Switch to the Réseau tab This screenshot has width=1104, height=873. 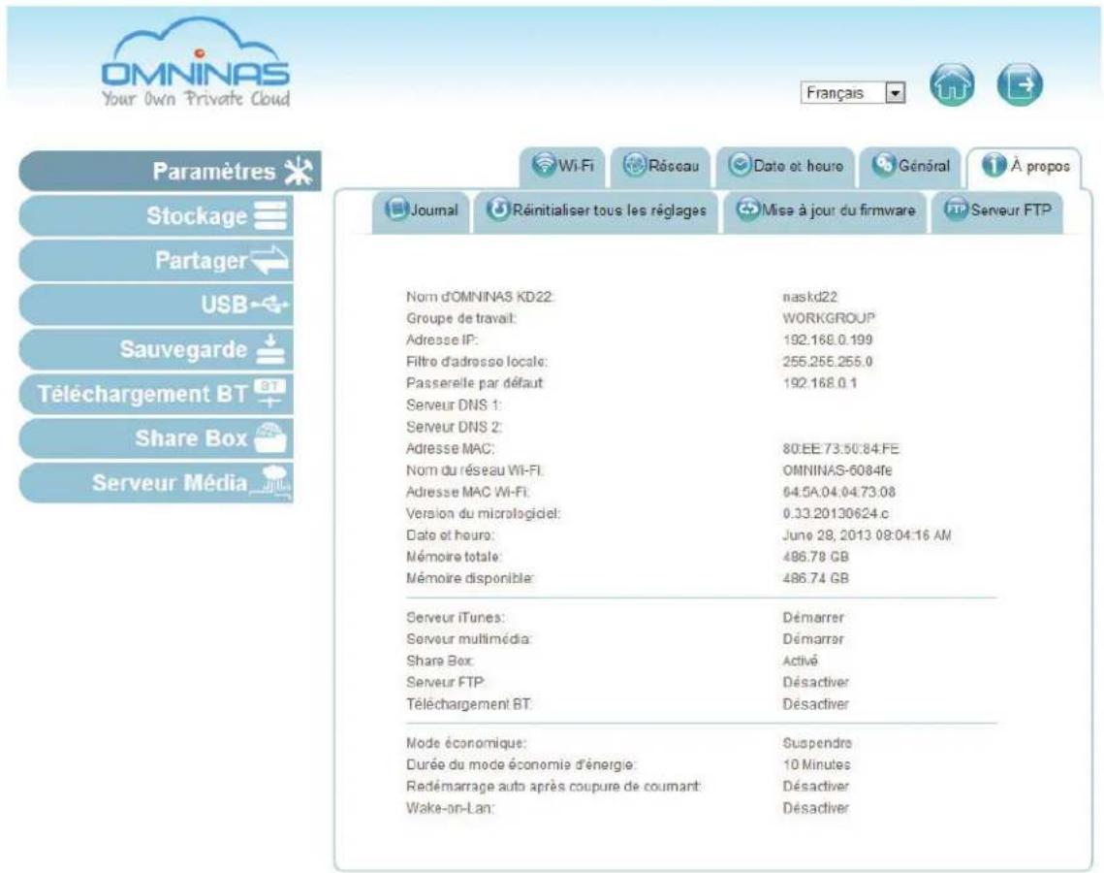[661, 166]
